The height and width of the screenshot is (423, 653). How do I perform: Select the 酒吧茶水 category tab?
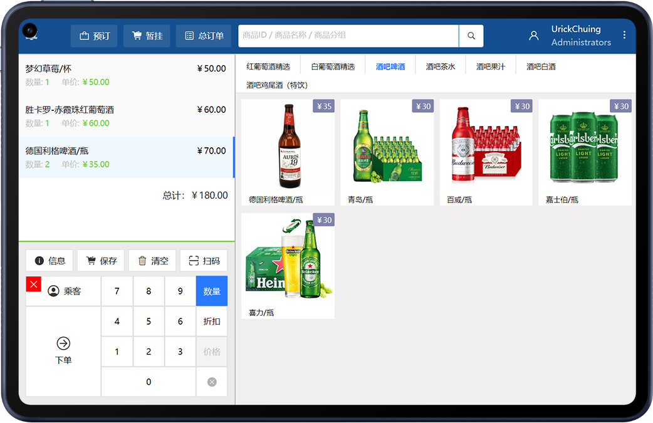coord(440,66)
